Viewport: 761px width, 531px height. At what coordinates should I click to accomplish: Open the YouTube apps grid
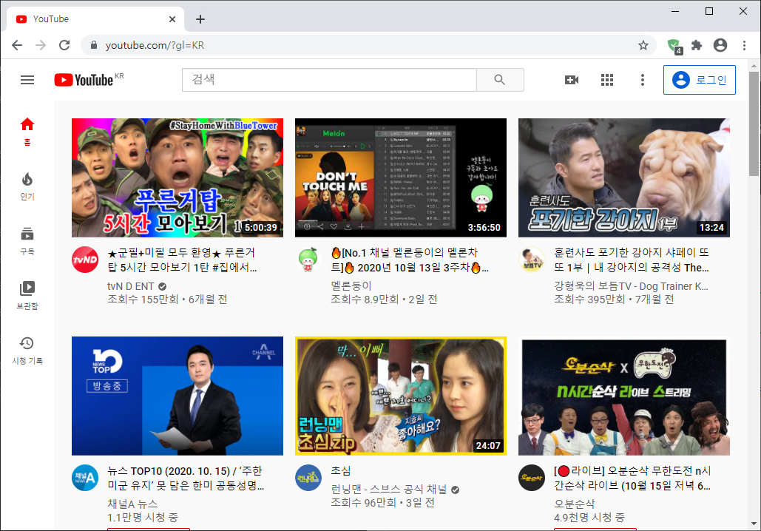coord(607,80)
